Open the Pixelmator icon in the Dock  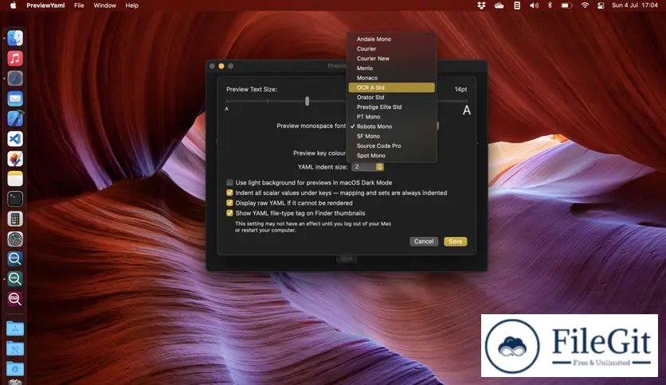tap(15, 159)
